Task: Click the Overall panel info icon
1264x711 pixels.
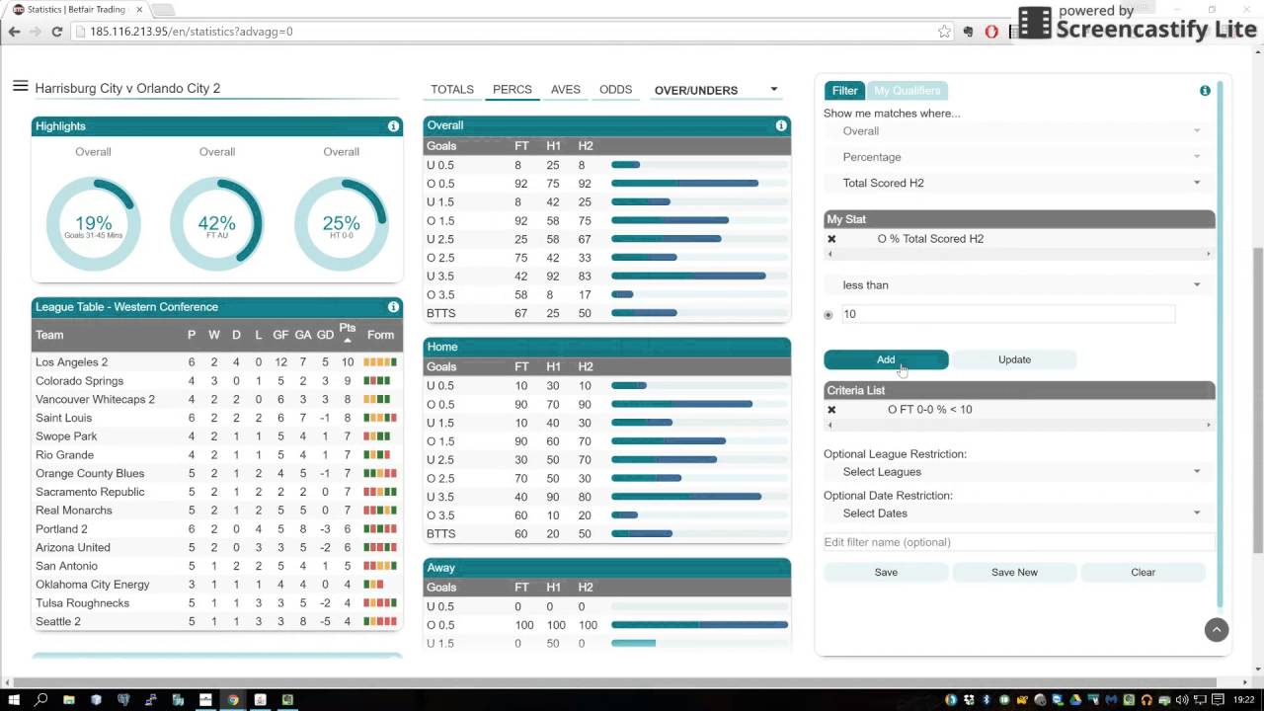Action: pyautogui.click(x=781, y=125)
